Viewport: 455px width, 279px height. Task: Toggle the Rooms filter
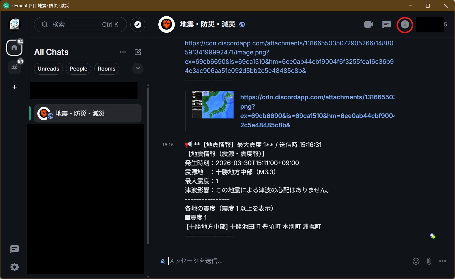(106, 69)
